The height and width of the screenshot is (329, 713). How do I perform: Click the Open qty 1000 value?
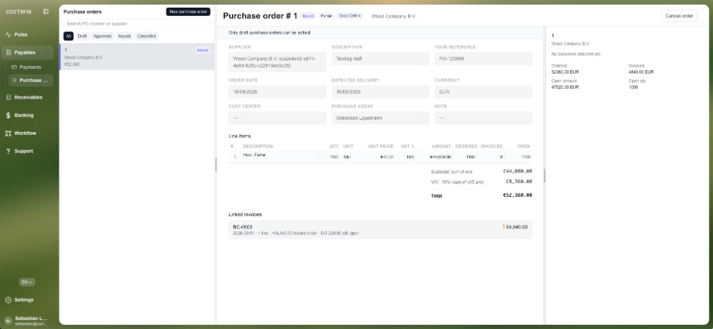pyautogui.click(x=633, y=87)
